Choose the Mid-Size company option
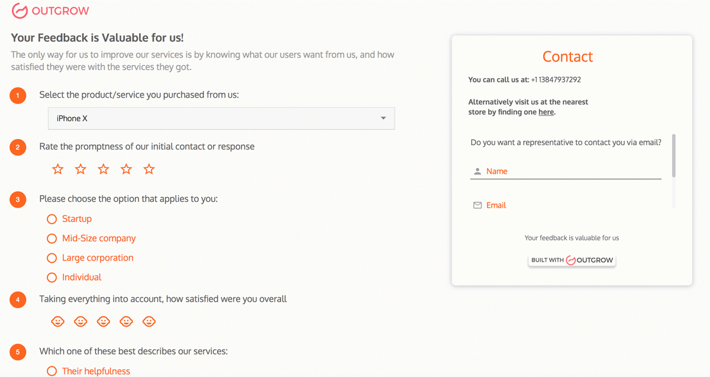710x377 pixels. pos(52,239)
